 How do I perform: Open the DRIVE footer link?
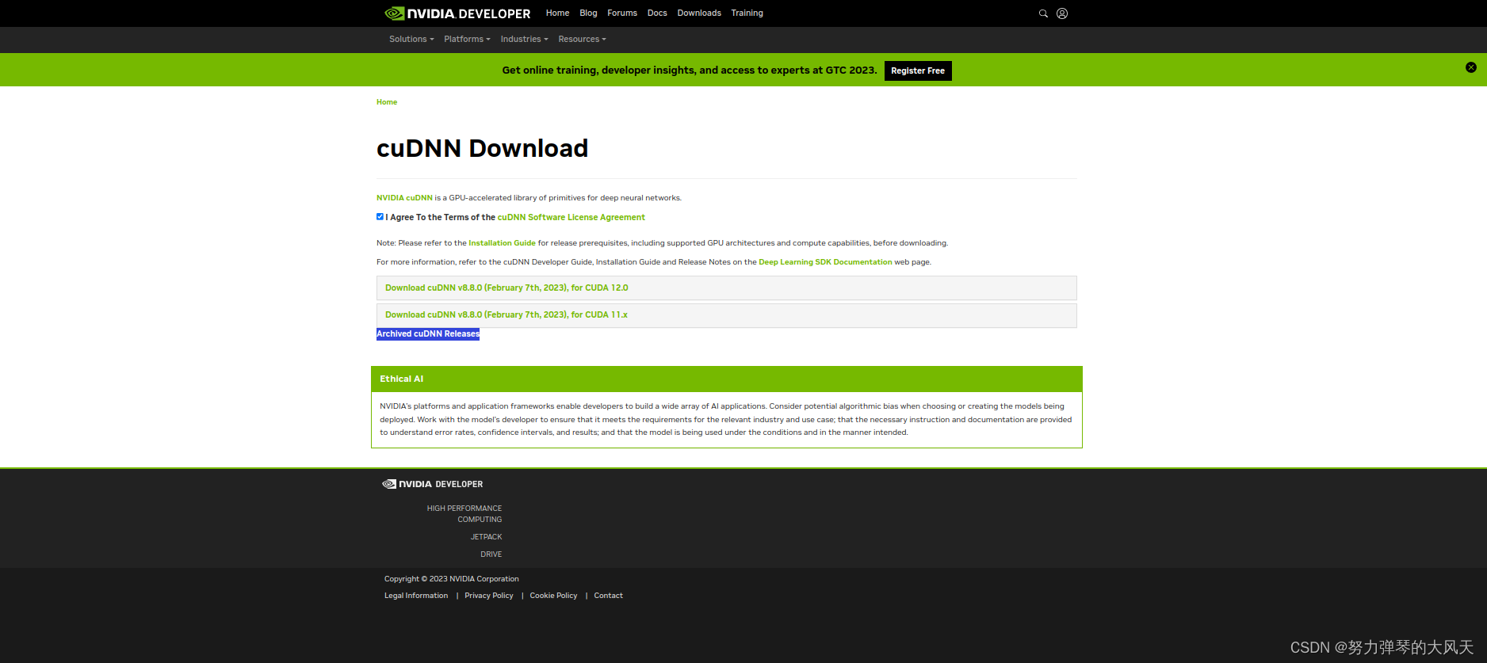(x=491, y=554)
